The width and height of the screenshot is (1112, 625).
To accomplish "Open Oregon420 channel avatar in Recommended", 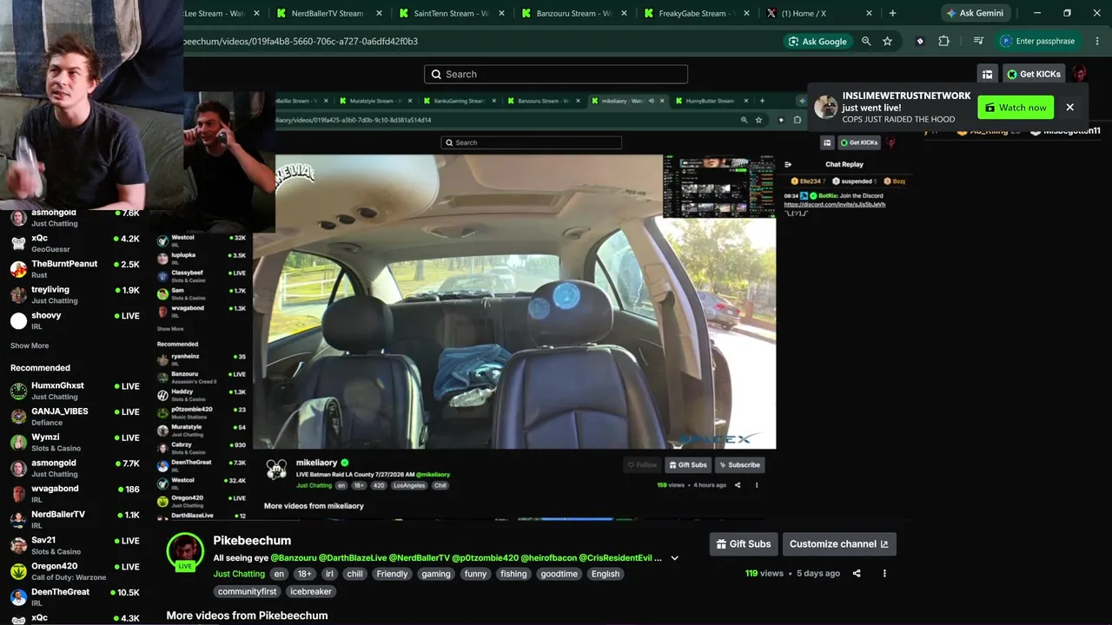I will pyautogui.click(x=18, y=572).
